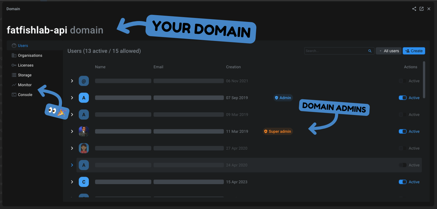This screenshot has width=437, height=209.
Task: Disable the Active toggle for the Super admin
Action: point(403,131)
